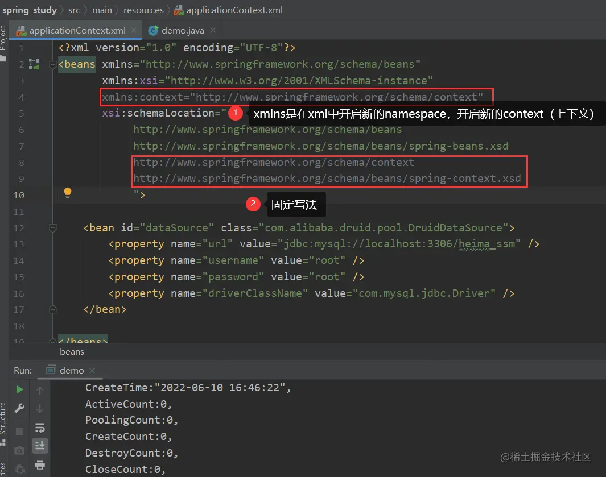606x477 pixels.
Task: Click spring_study in the navigation bar
Action: (30, 10)
